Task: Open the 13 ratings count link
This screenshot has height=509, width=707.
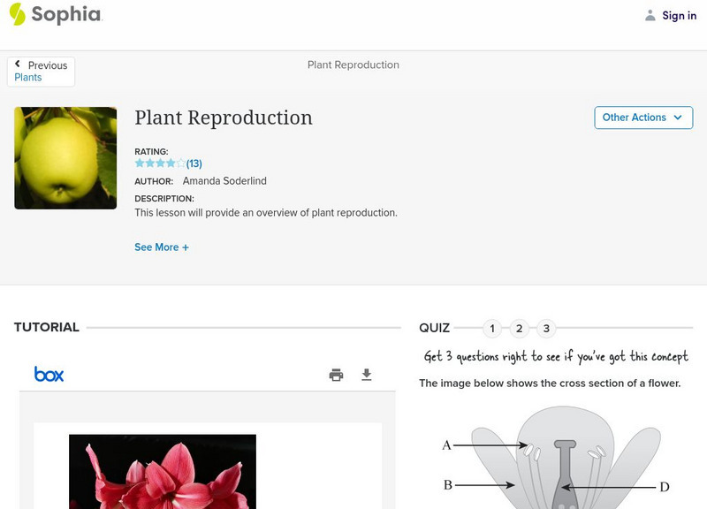Action: [194, 163]
